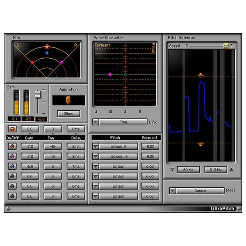The image size is (246, 246).
Task: Toggle the blue voice with 7ms delay
Action: [12, 166]
